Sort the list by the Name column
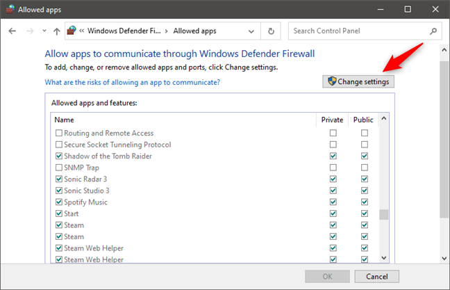This screenshot has width=450, height=290. (65, 120)
